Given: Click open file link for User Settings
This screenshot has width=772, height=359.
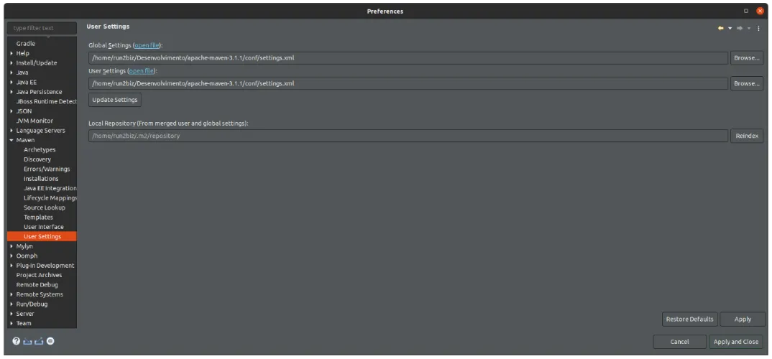Looking at the screenshot, I should click(x=142, y=71).
